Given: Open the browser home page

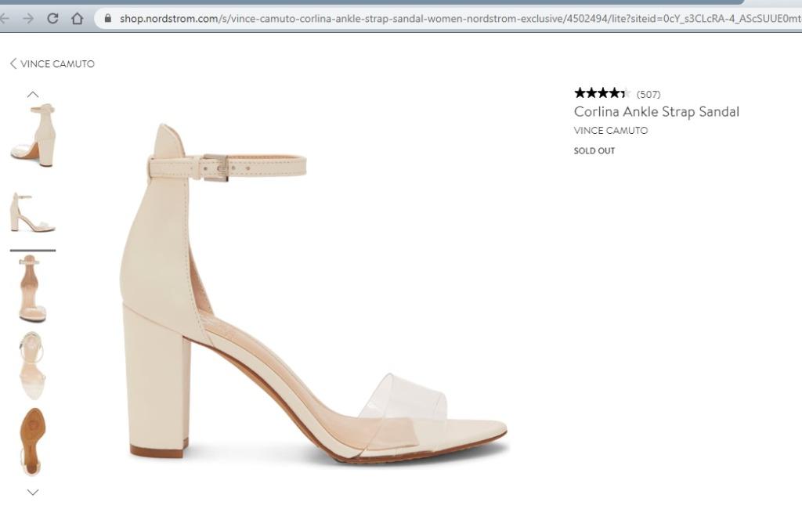Looking at the screenshot, I should pos(78,19).
